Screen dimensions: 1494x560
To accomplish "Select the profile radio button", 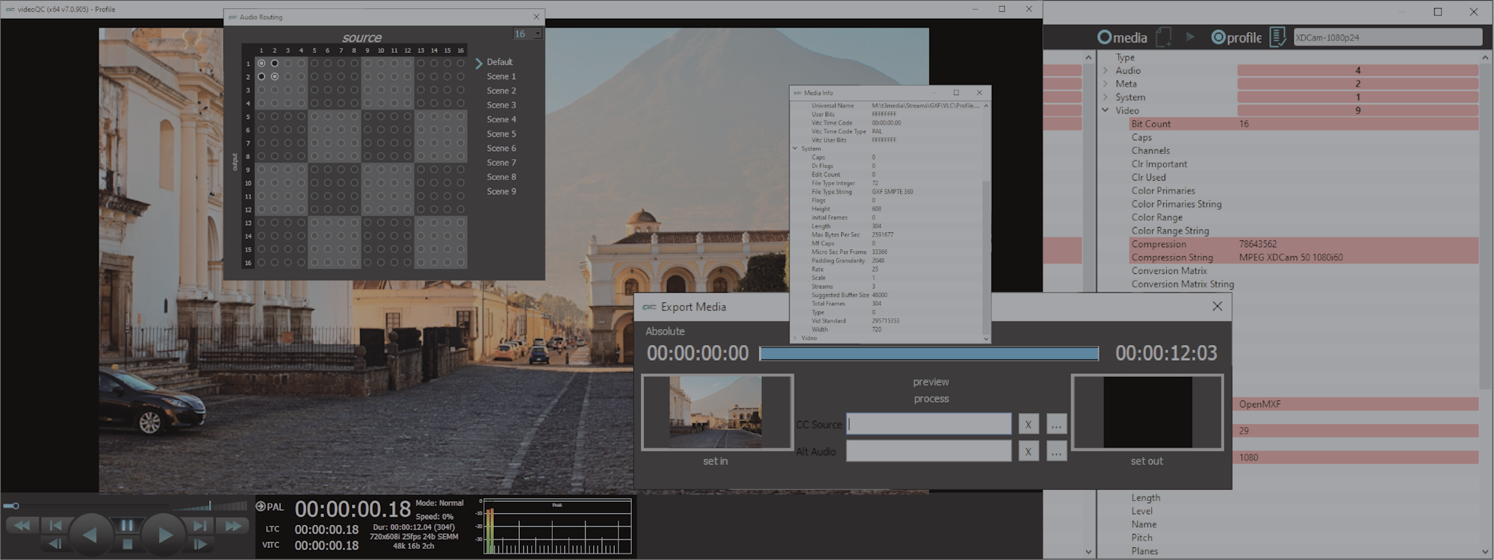I will tap(1218, 37).
